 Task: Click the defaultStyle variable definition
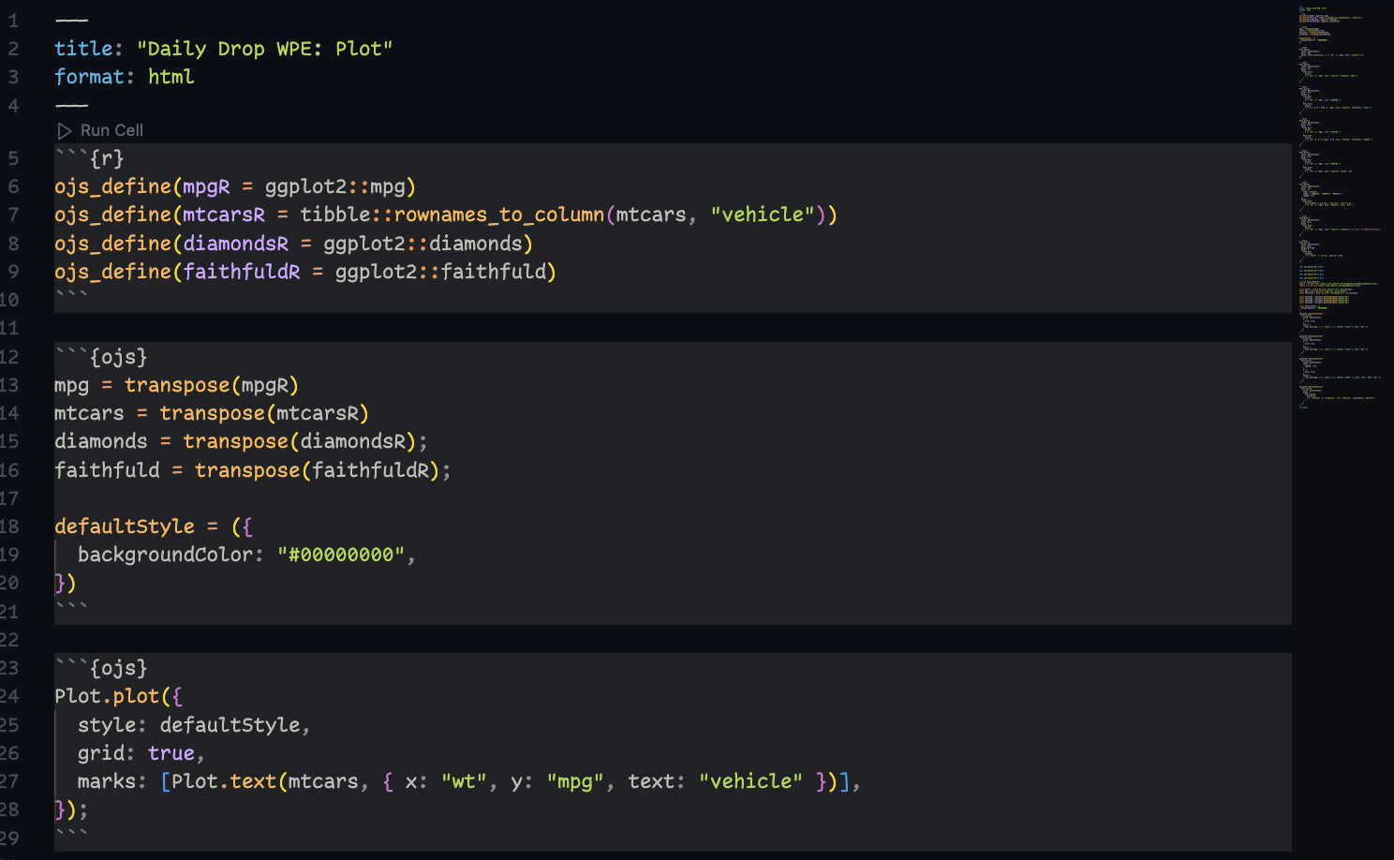pos(125,526)
